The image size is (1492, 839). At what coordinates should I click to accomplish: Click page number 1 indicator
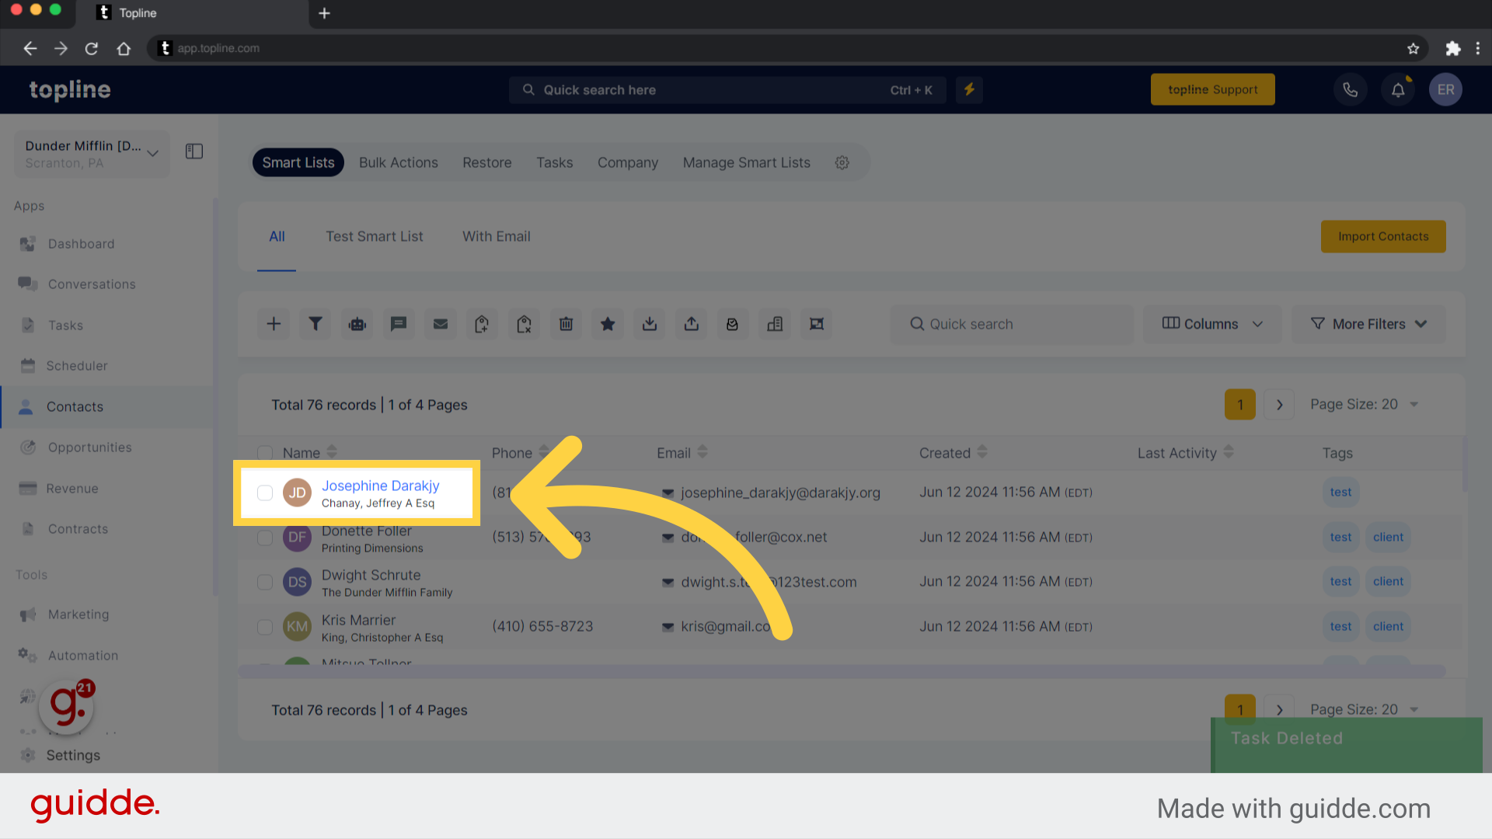coord(1240,402)
